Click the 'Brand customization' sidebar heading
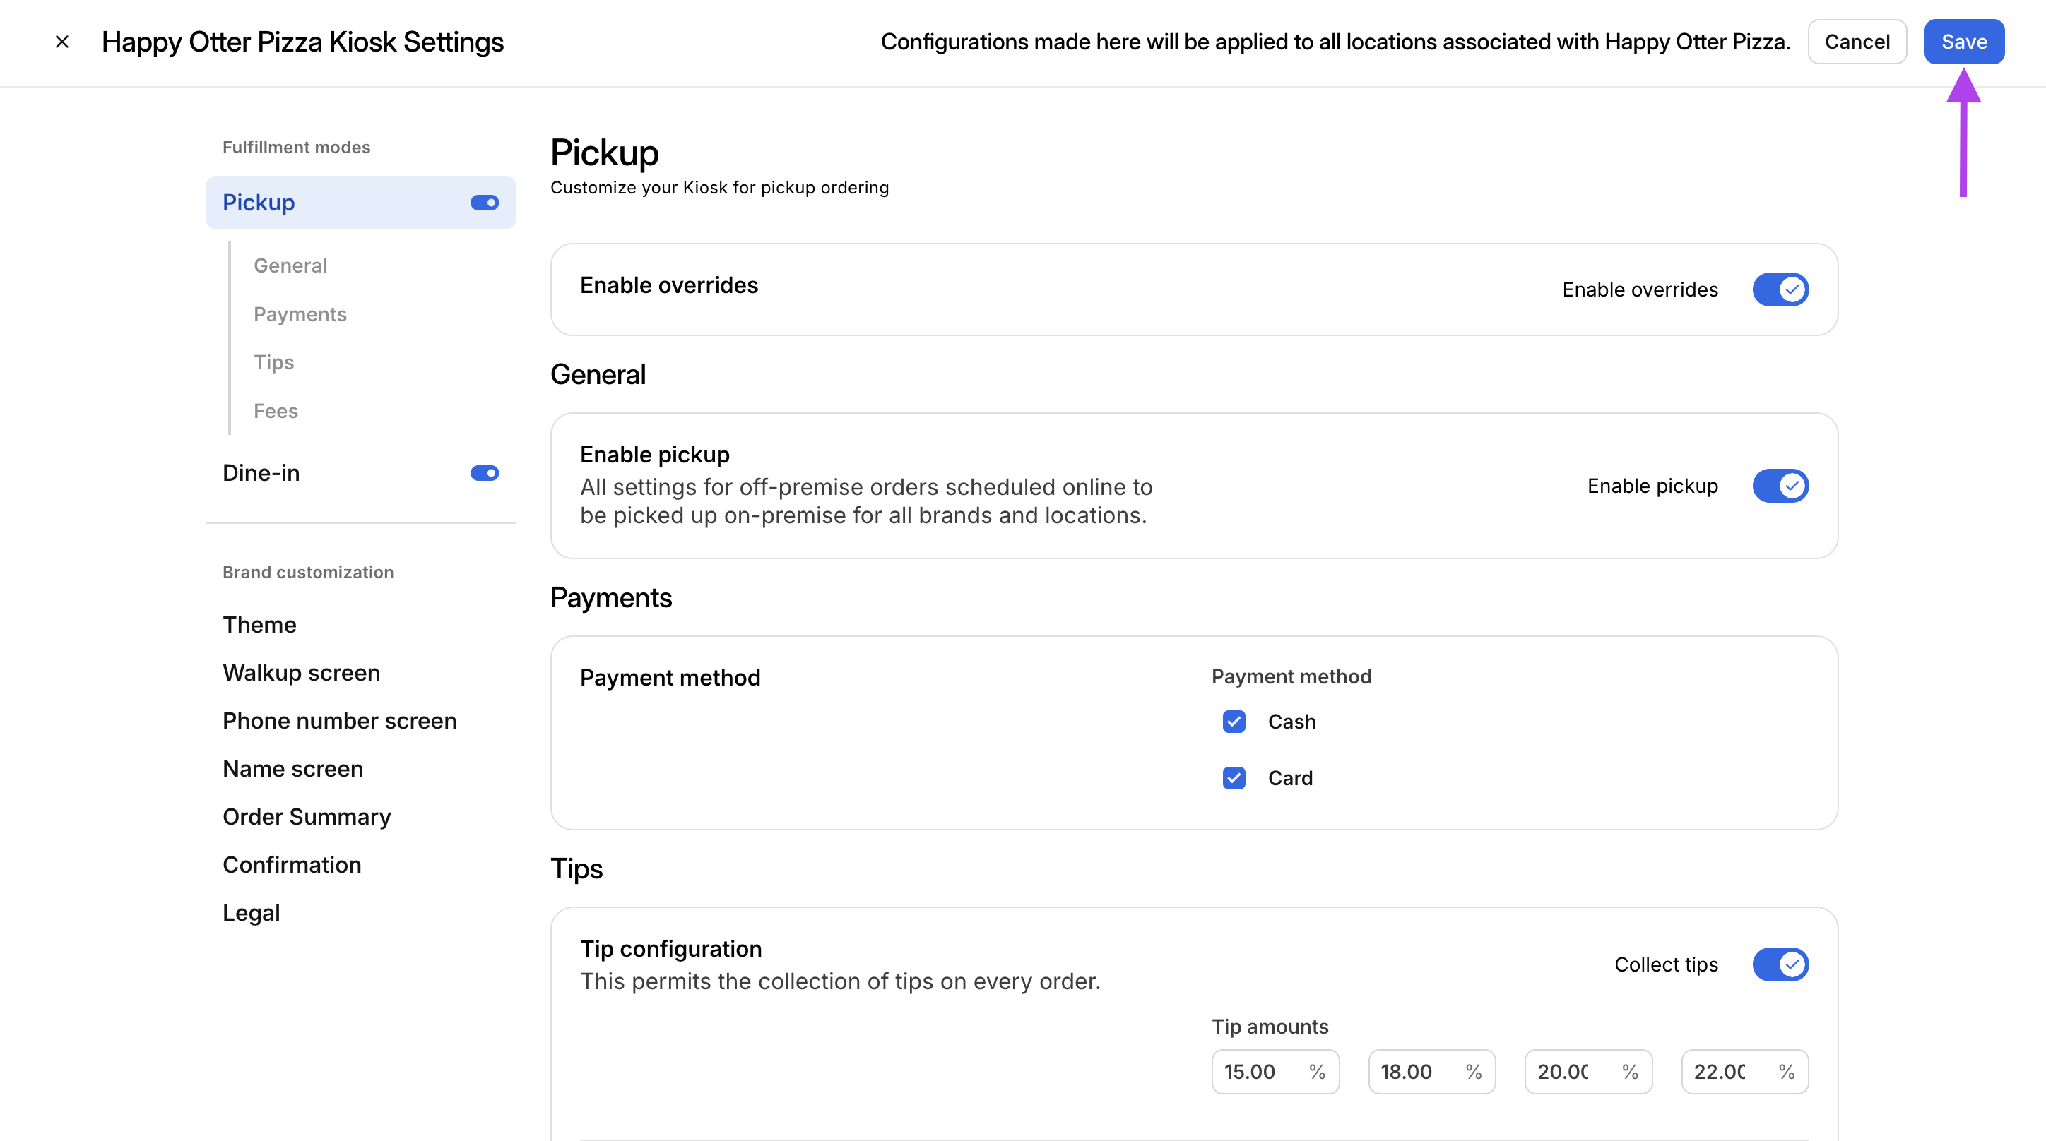2046x1141 pixels. [308, 572]
